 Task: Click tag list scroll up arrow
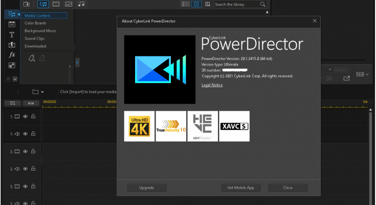point(70,66)
